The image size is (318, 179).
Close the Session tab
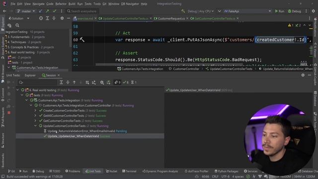click(59, 75)
